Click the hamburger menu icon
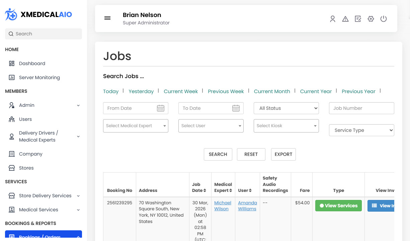Image resolution: width=410 pixels, height=241 pixels. (107, 18)
